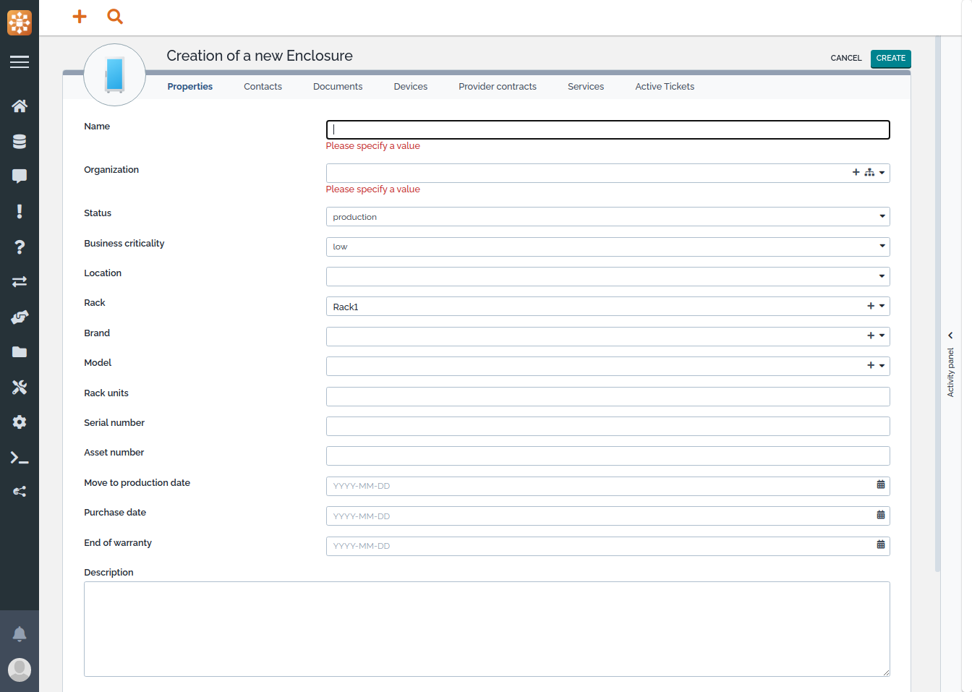Expand the Location dropdown
This screenshot has width=972, height=692.
882,276
